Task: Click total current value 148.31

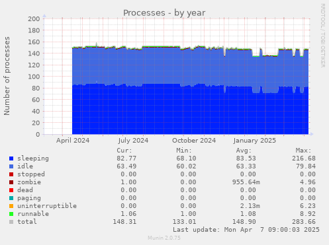Action: tap(124, 222)
